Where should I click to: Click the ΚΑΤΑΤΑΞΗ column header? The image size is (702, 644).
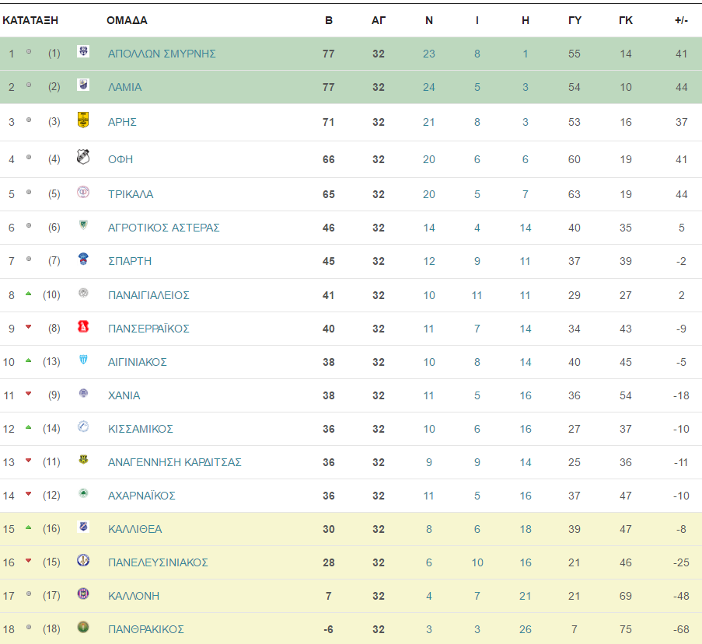pyautogui.click(x=30, y=20)
